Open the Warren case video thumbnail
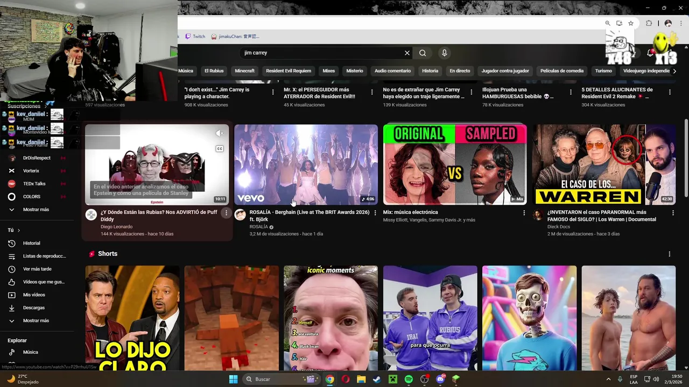The width and height of the screenshot is (689, 387). (604, 164)
